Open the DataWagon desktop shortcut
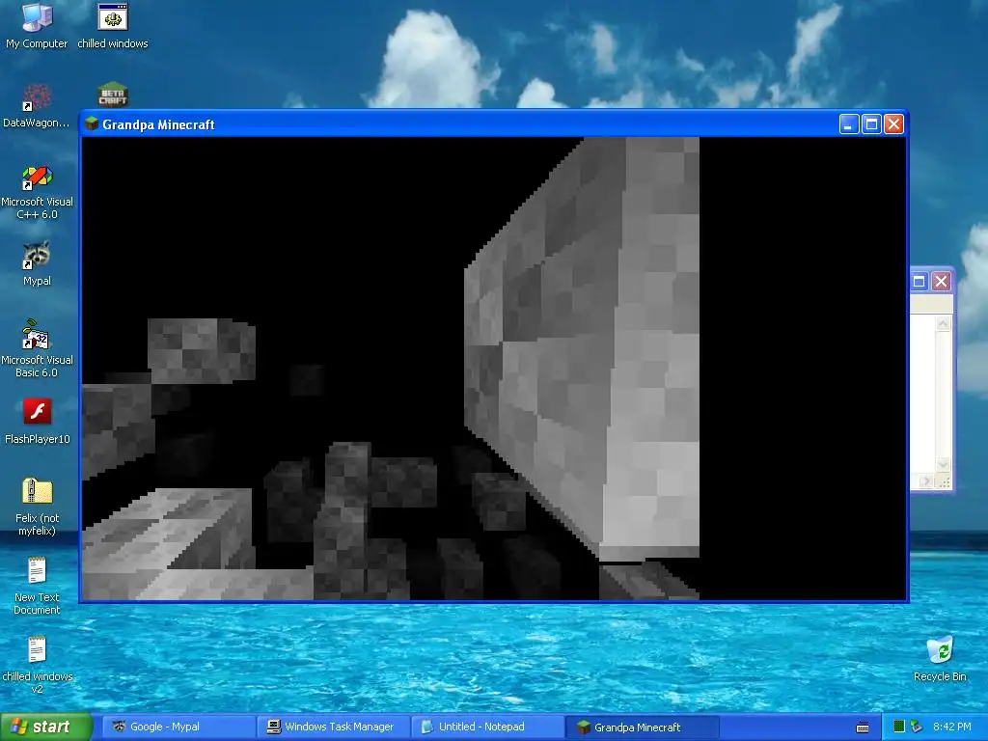Image resolution: width=988 pixels, height=741 pixels. (x=37, y=105)
